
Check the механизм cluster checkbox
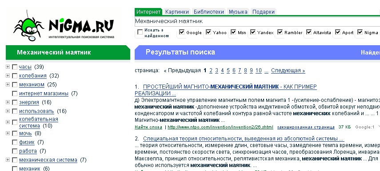15,85
